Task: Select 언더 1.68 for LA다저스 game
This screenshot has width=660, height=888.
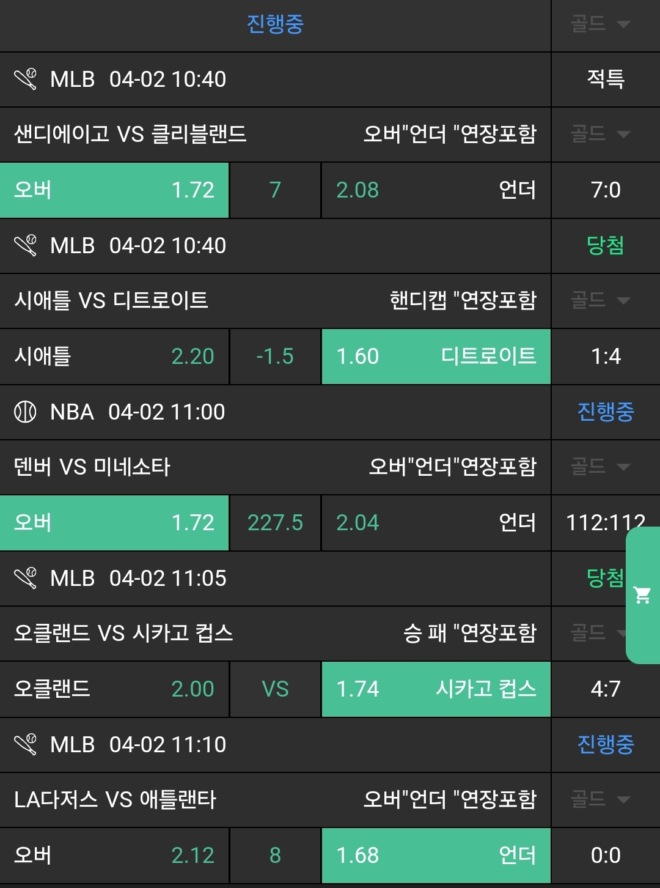Action: 436,856
